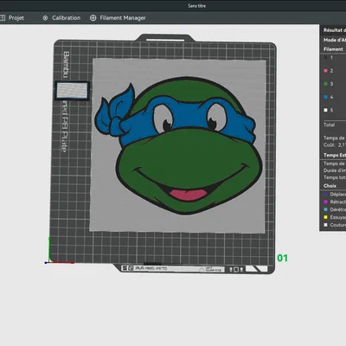Toggle Essuyage display in Choix list

pos(325,217)
